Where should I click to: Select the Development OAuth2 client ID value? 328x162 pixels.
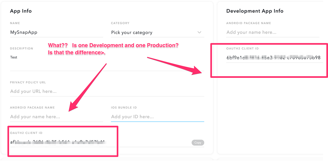click(x=273, y=57)
